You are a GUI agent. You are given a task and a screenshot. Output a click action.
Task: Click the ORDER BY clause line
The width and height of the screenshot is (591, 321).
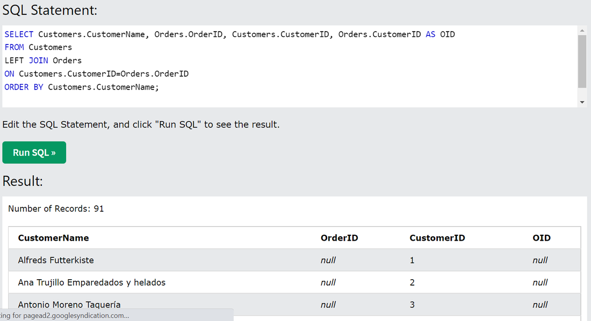pos(82,87)
